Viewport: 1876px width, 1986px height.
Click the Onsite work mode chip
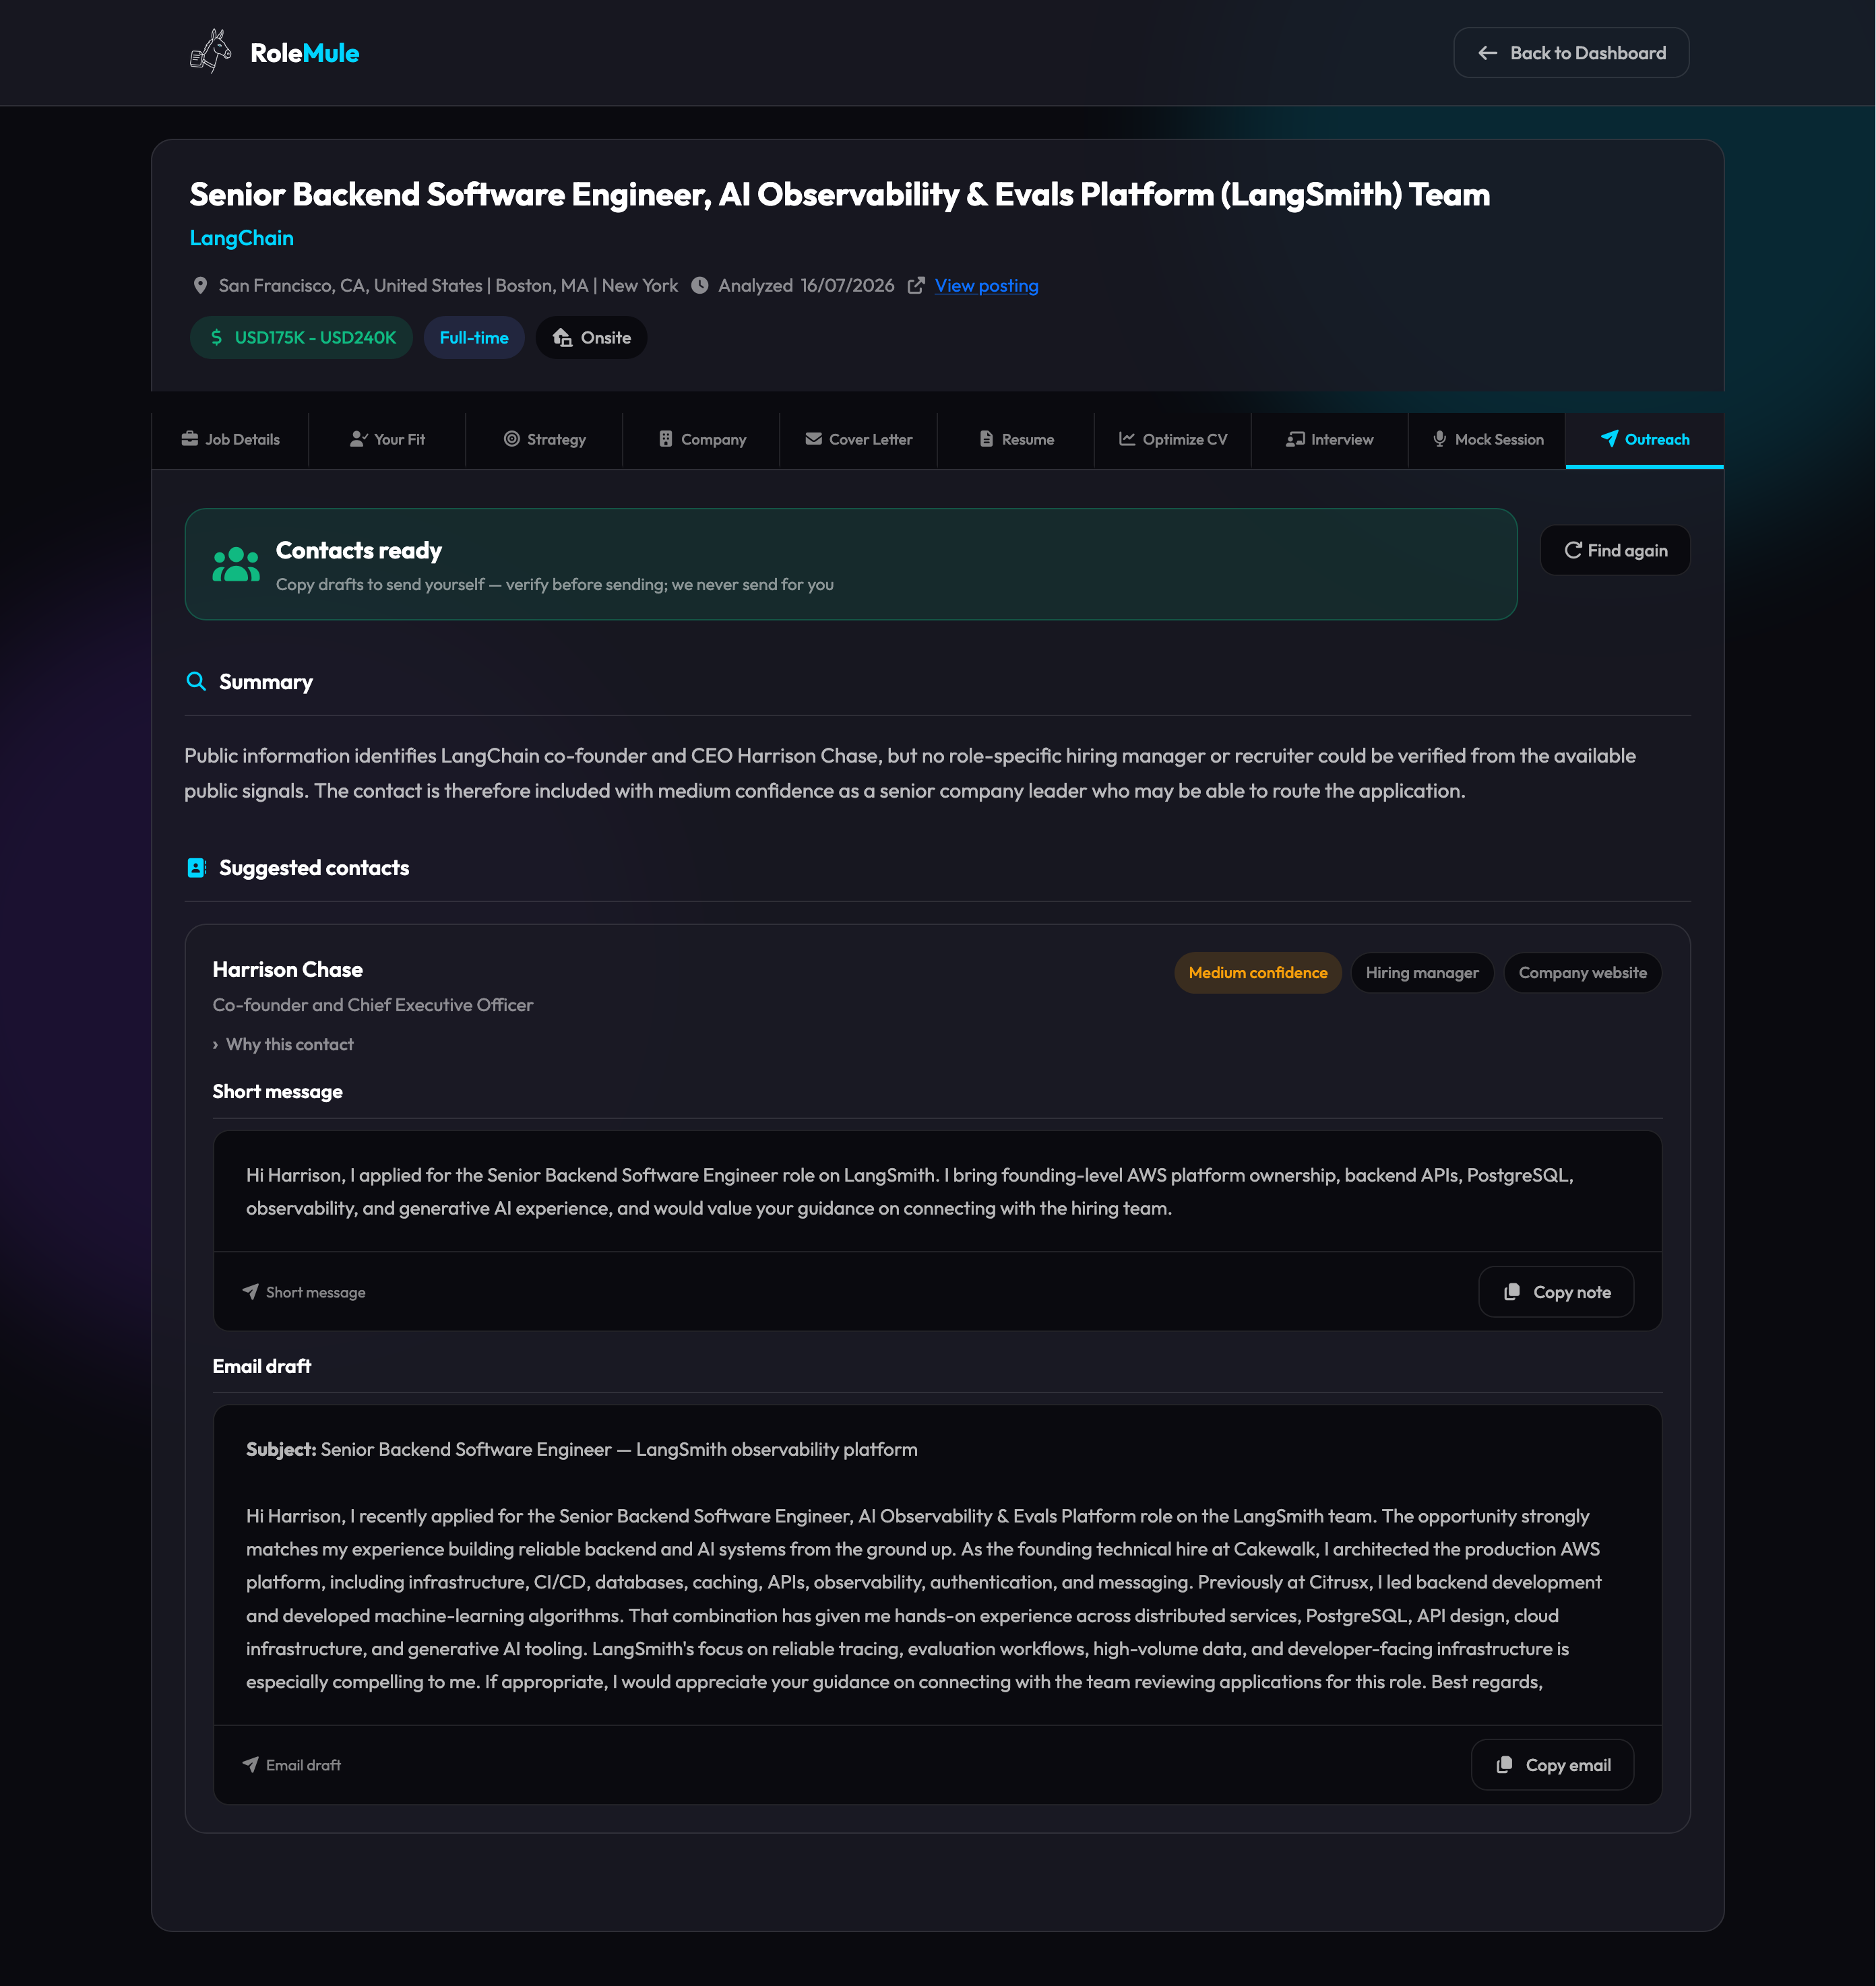[591, 338]
